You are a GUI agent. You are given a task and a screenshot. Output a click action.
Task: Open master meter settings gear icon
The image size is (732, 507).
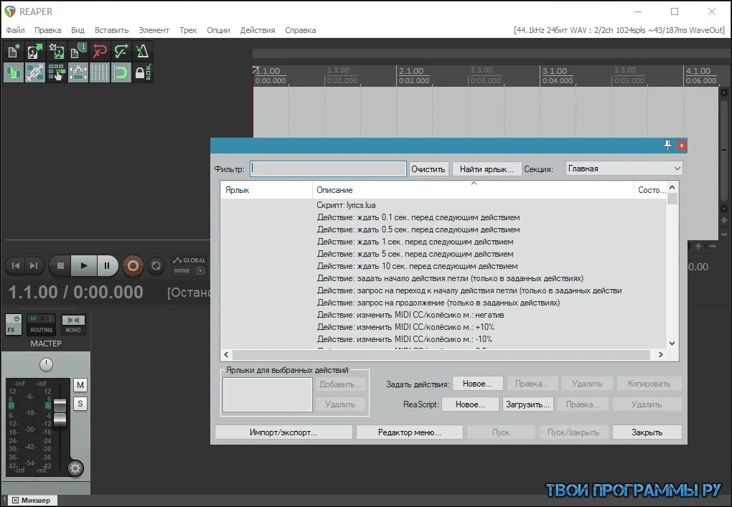75,468
